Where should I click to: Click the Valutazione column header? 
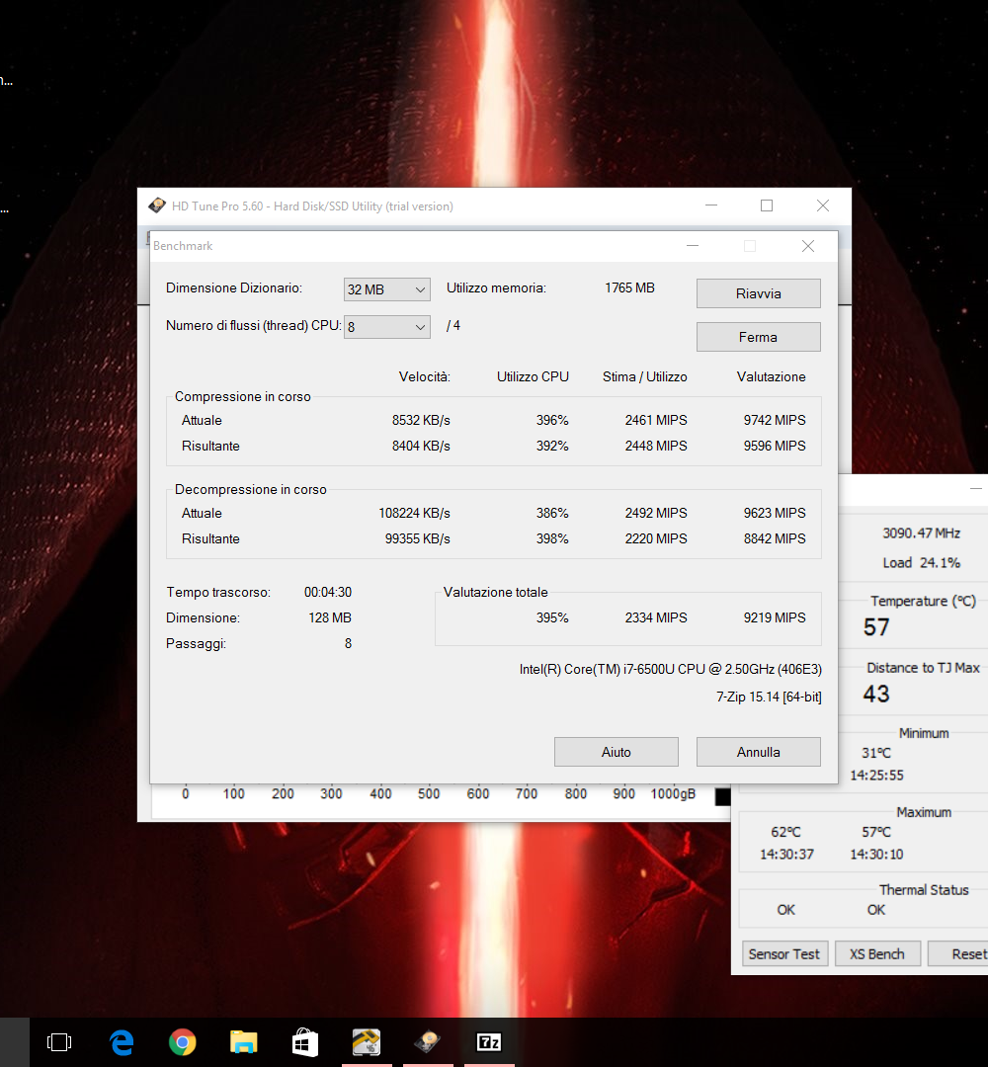(771, 377)
